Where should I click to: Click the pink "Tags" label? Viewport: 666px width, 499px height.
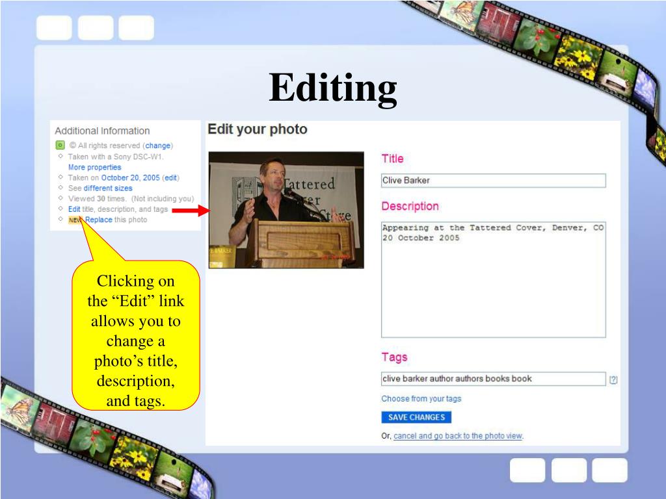click(394, 357)
